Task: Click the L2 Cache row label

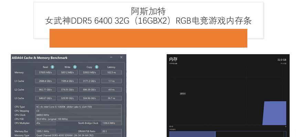Action: pos(19,90)
